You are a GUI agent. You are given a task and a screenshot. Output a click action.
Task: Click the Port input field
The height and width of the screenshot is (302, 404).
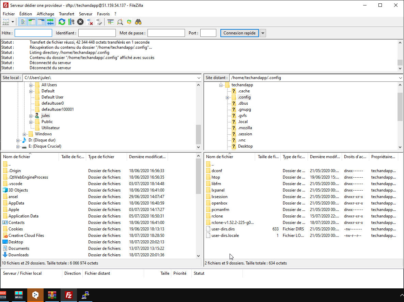[x=208, y=33]
